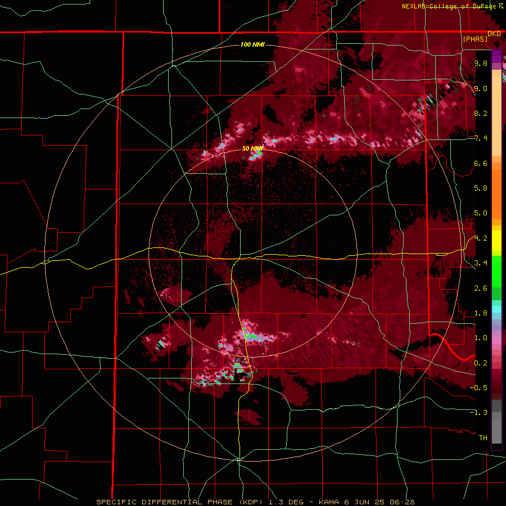Click the 100 NMI range ring label
This screenshot has height=506, width=506.
pos(252,44)
